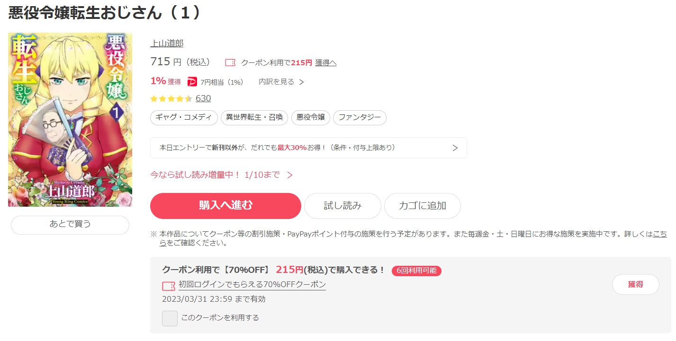Select the 異世界転生・召喚 genre tag

(254, 118)
